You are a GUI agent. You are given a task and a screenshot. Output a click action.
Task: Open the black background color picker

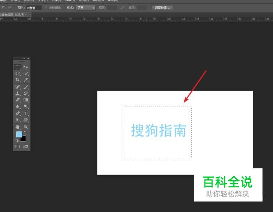(x=24, y=139)
